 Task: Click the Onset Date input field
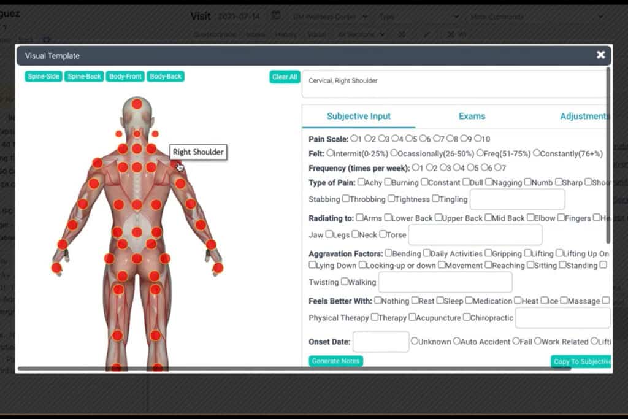[381, 342]
